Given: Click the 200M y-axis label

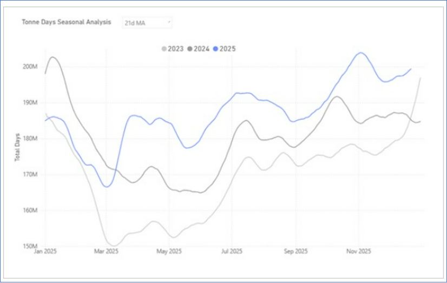Looking at the screenshot, I should (30, 67).
